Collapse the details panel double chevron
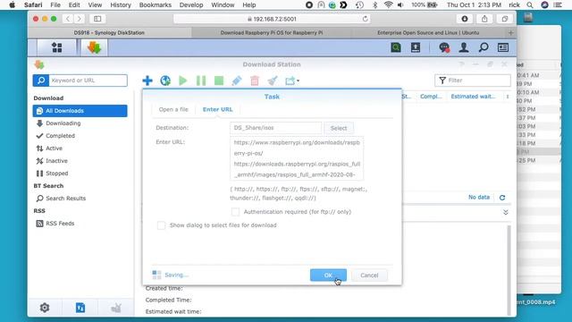Image resolution: width=572 pixels, height=322 pixels. [x=506, y=212]
